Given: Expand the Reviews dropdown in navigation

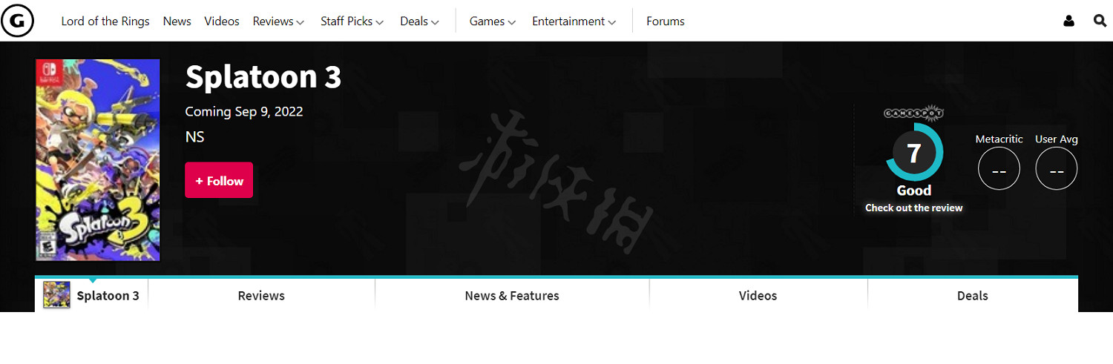Looking at the screenshot, I should (278, 21).
